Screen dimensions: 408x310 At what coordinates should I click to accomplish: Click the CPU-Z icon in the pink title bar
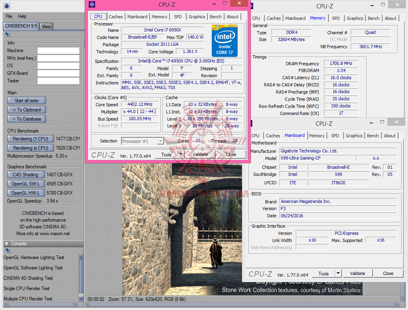coord(92,4)
